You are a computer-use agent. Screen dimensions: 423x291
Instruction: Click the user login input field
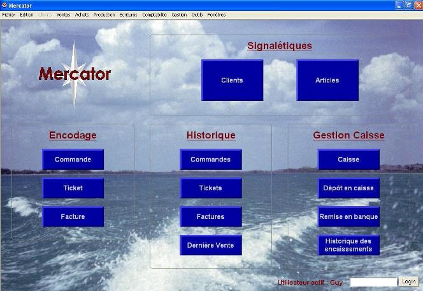point(373,281)
